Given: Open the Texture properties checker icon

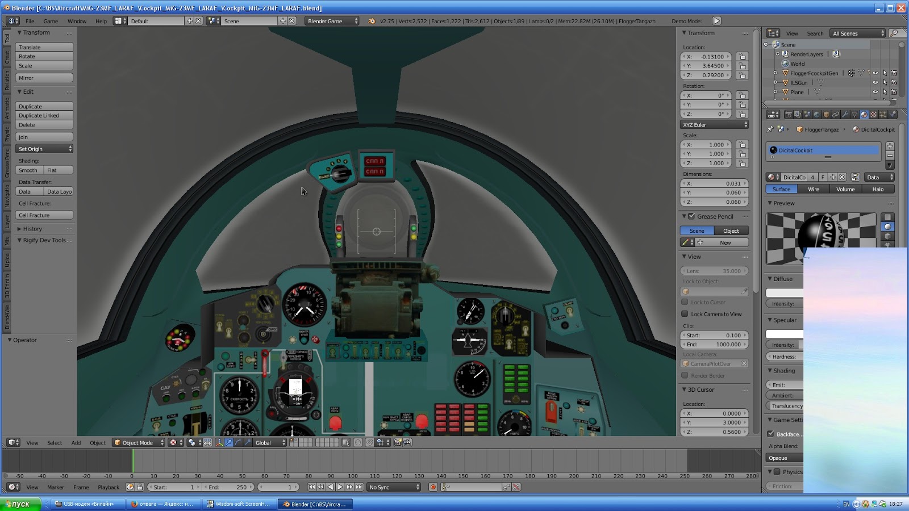Looking at the screenshot, I should coord(873,115).
